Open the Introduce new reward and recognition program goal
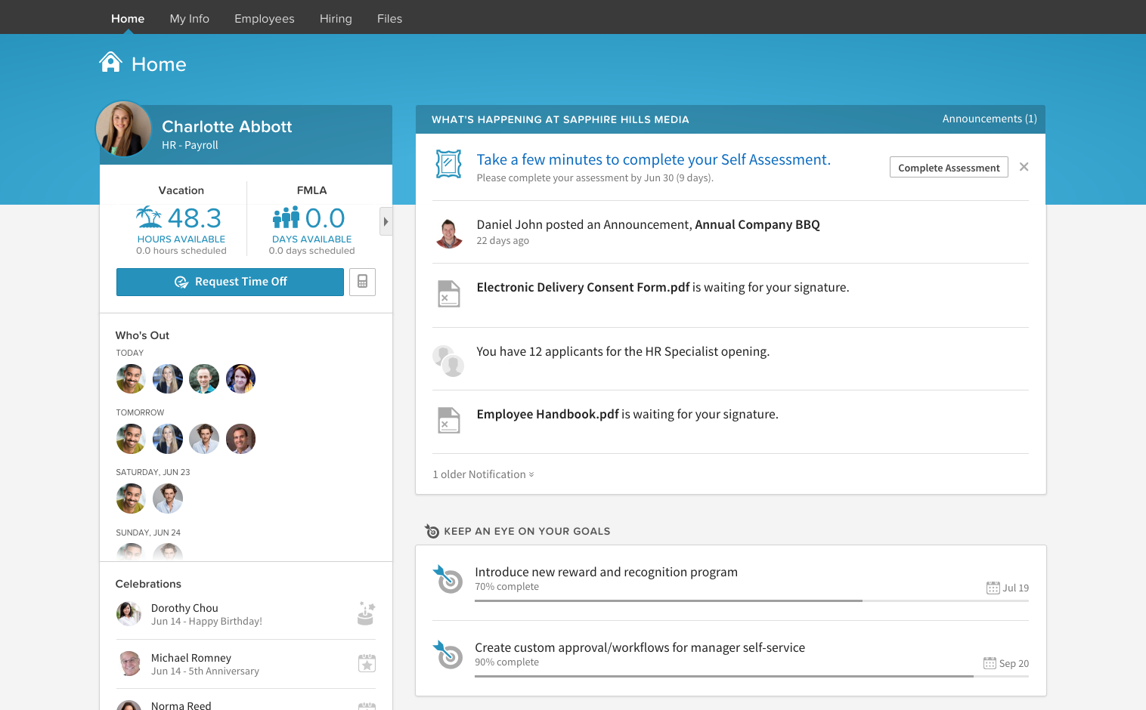This screenshot has height=710, width=1146. click(606, 572)
